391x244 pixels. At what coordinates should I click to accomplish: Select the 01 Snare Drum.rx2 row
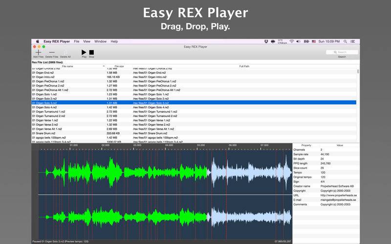(x=194, y=133)
